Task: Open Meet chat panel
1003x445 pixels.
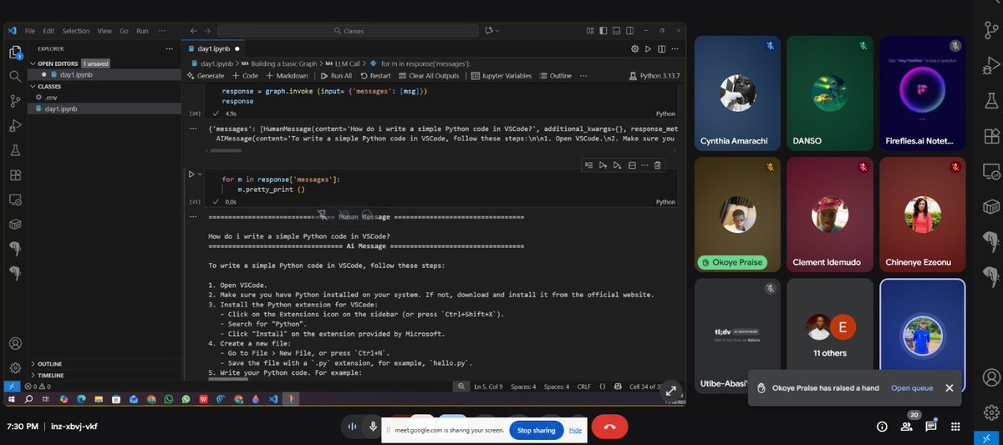Action: coord(932,427)
